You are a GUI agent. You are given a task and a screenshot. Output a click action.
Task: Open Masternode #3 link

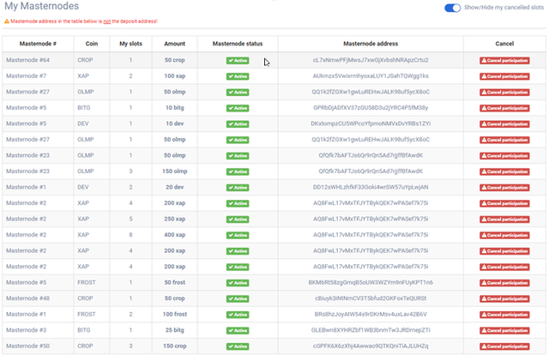point(26,330)
